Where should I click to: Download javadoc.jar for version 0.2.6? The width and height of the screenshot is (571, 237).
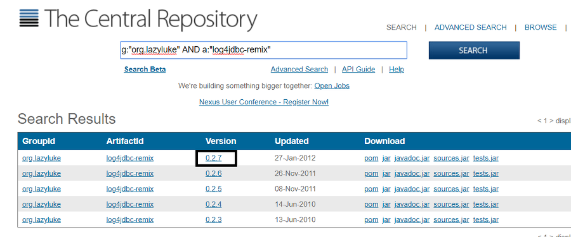pos(412,174)
